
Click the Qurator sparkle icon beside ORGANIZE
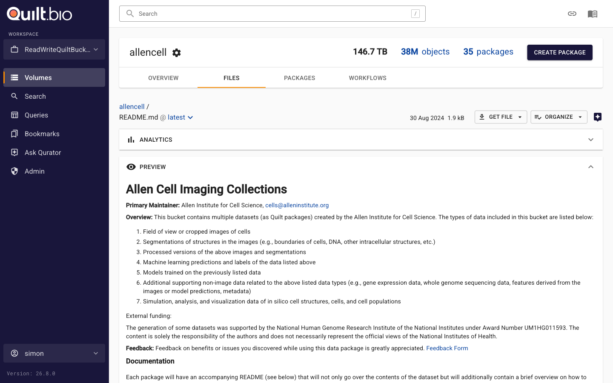598,117
